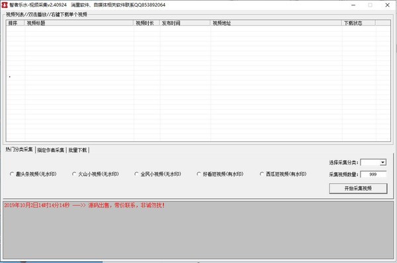Click the 视频地址 column header
This screenshot has height=263, width=397.
coord(276,23)
